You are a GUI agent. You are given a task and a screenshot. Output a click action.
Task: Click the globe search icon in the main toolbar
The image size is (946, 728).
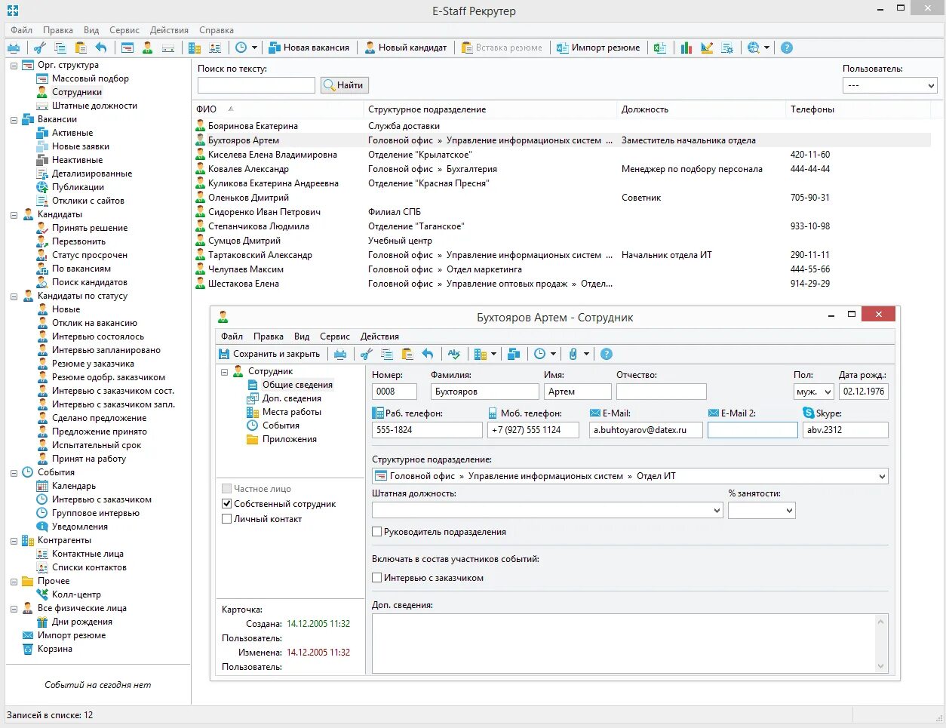tap(753, 48)
